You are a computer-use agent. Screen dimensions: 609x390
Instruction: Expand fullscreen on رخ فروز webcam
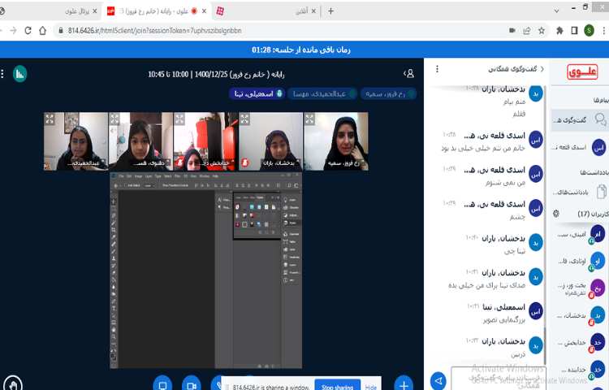309,119
